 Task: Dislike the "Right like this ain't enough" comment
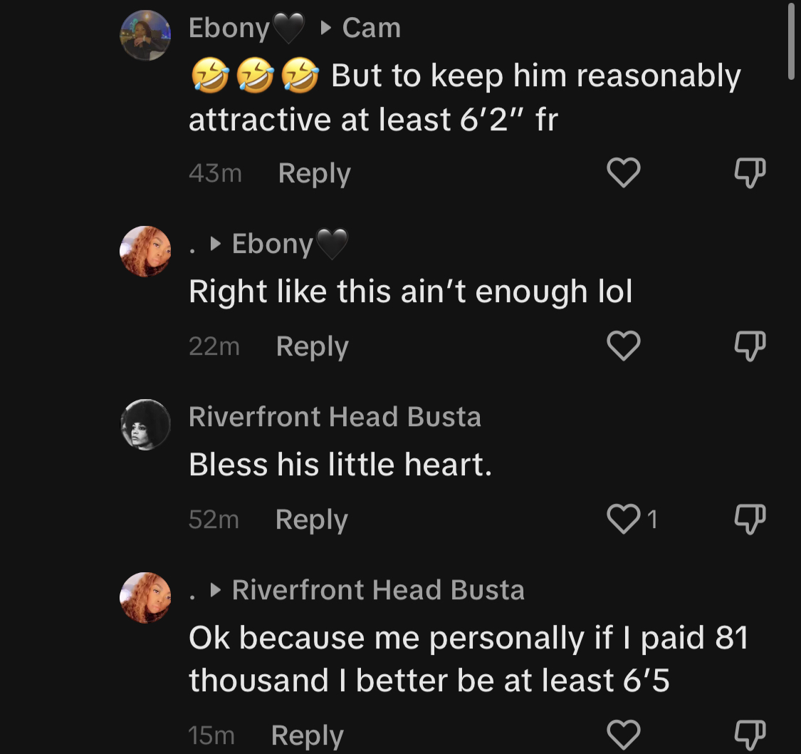[750, 346]
